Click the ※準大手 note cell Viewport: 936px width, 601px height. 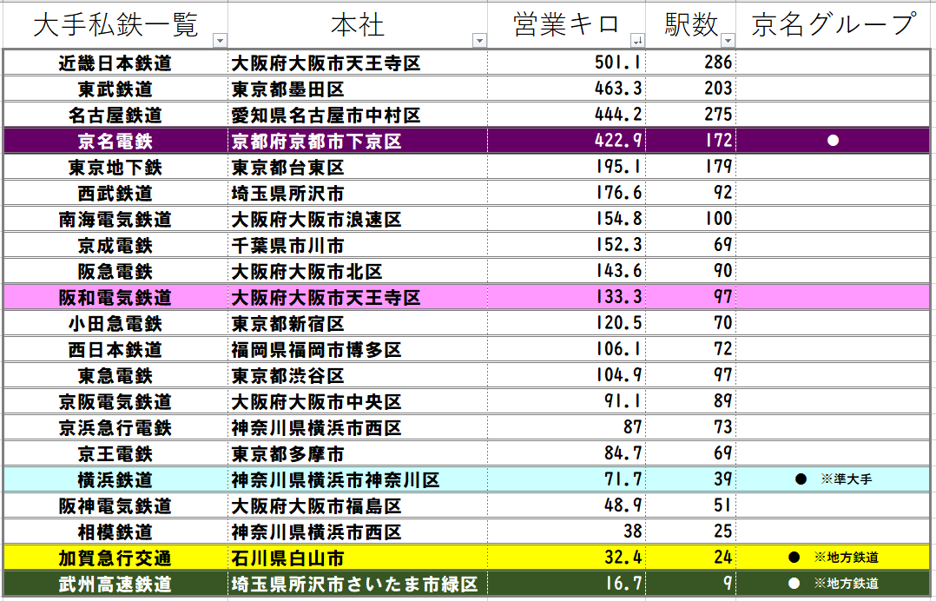pyautogui.click(x=848, y=479)
